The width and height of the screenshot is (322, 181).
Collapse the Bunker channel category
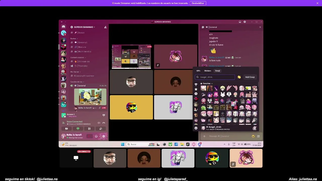pos(74,39)
